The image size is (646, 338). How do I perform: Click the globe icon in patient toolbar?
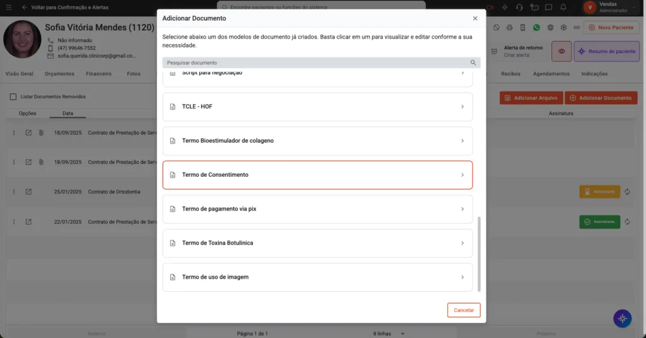[550, 28]
